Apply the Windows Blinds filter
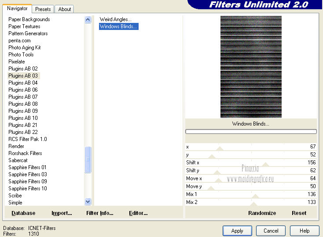 tap(237, 230)
